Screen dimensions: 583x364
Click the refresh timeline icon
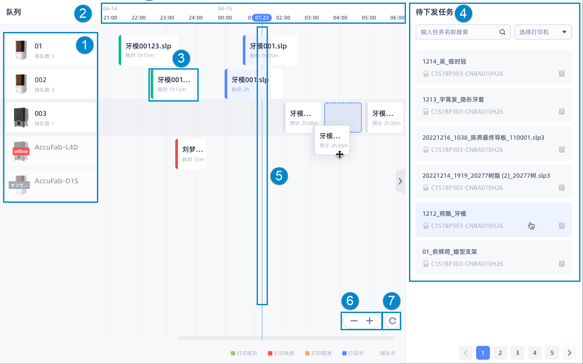tap(392, 321)
